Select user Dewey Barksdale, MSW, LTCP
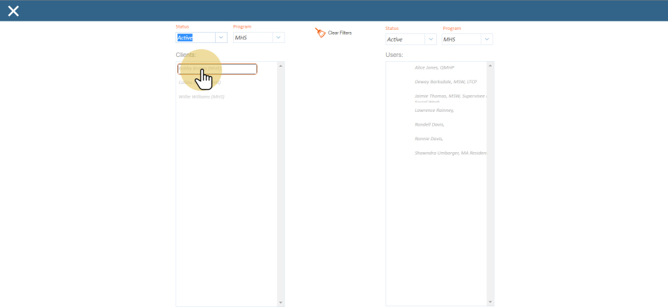Image resolution: width=668 pixels, height=307 pixels. click(445, 81)
